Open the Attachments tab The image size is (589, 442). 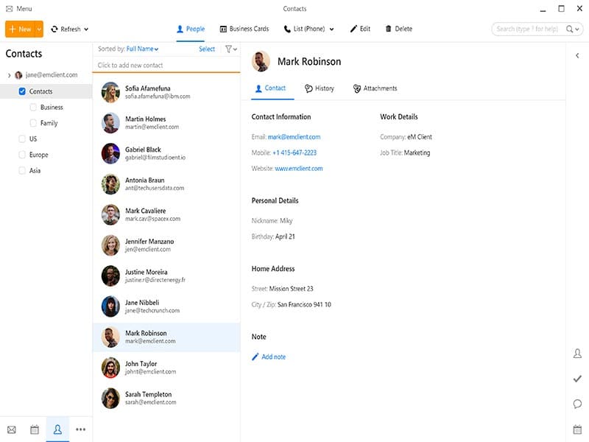click(x=375, y=88)
